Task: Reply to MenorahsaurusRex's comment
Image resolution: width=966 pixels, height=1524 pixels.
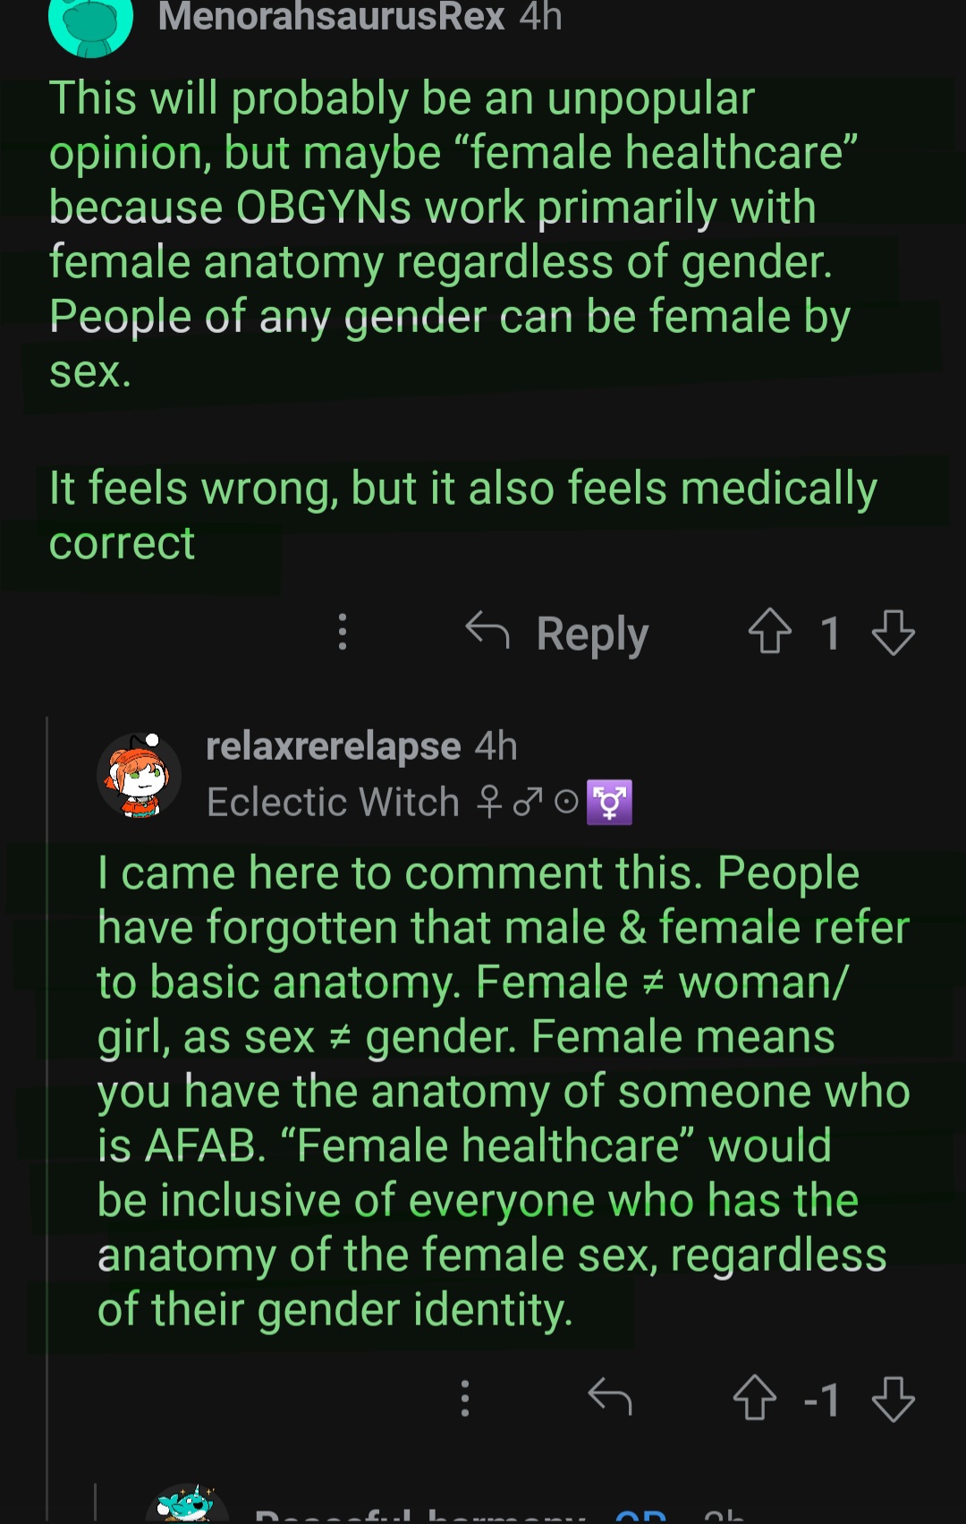Action: [x=591, y=634]
